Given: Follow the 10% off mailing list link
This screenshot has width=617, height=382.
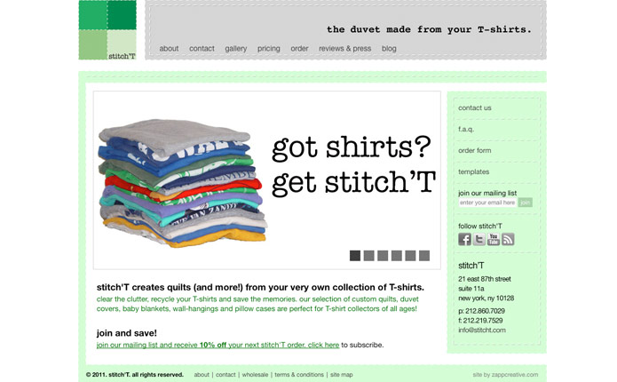Looking at the screenshot, I should coord(218,345).
